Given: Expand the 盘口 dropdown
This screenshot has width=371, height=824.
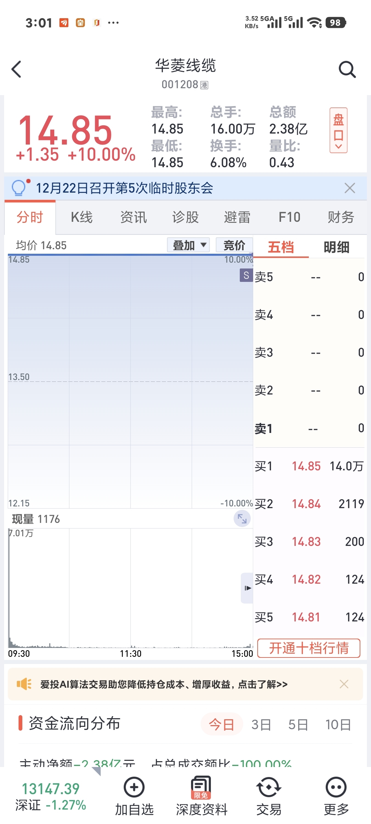Looking at the screenshot, I should (338, 130).
